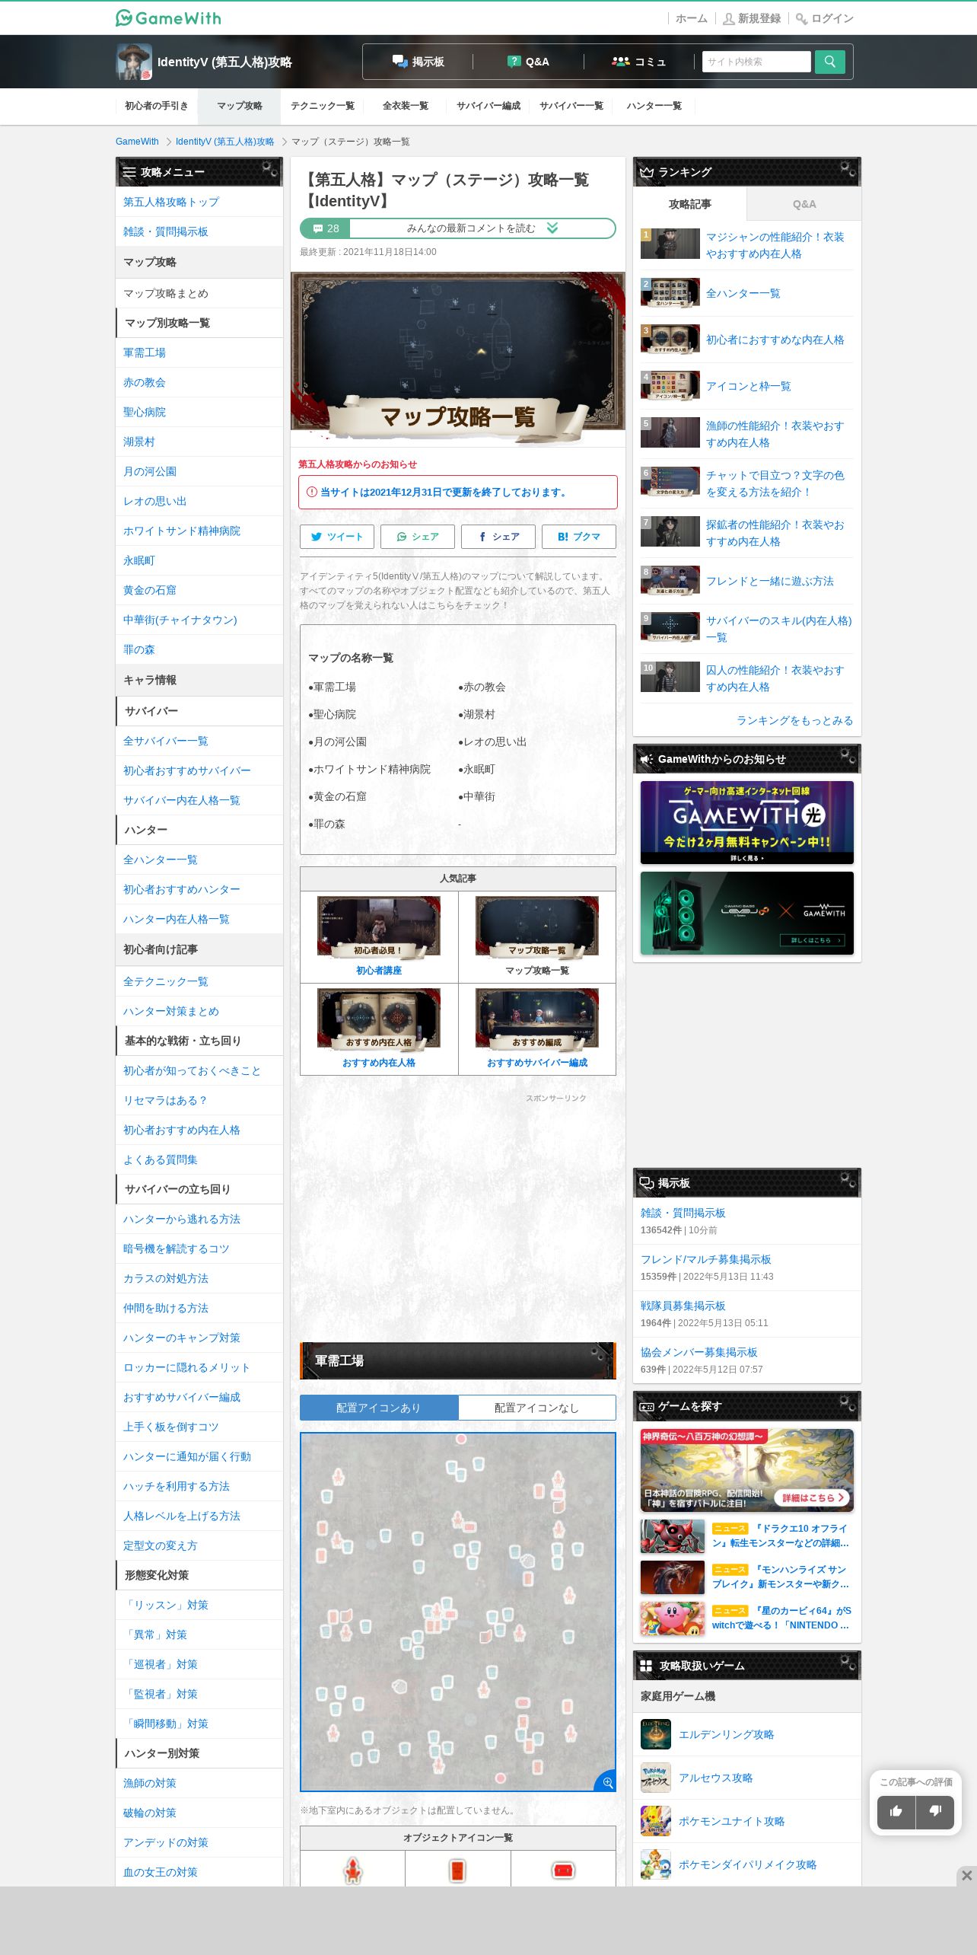Click the green search magnifier button
Screen dimensions: 977x1955
(x=830, y=62)
